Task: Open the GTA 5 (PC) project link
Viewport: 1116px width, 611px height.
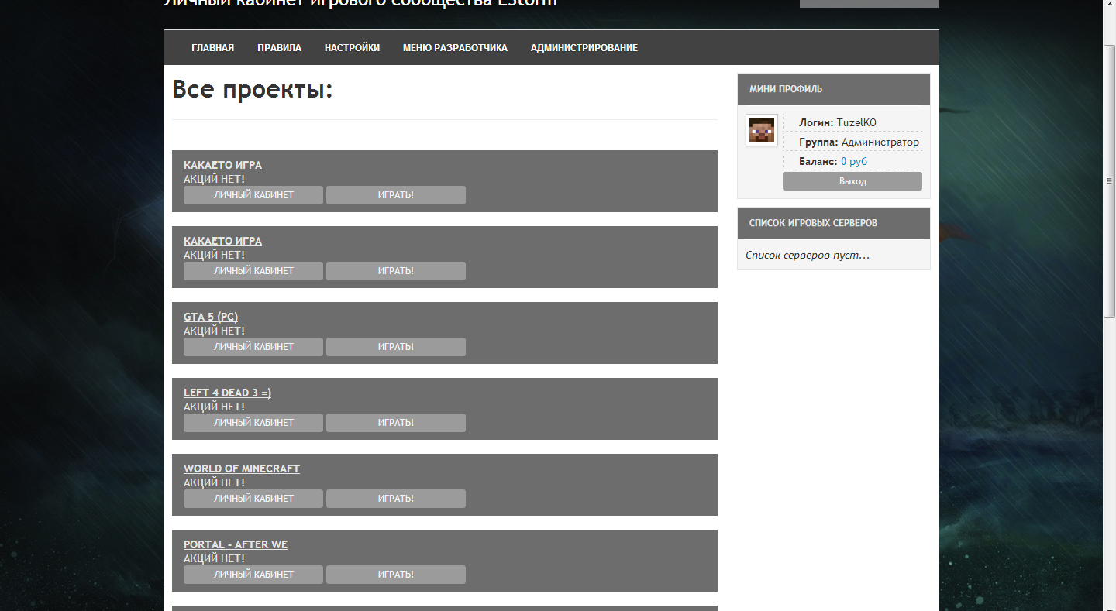Action: tap(211, 317)
